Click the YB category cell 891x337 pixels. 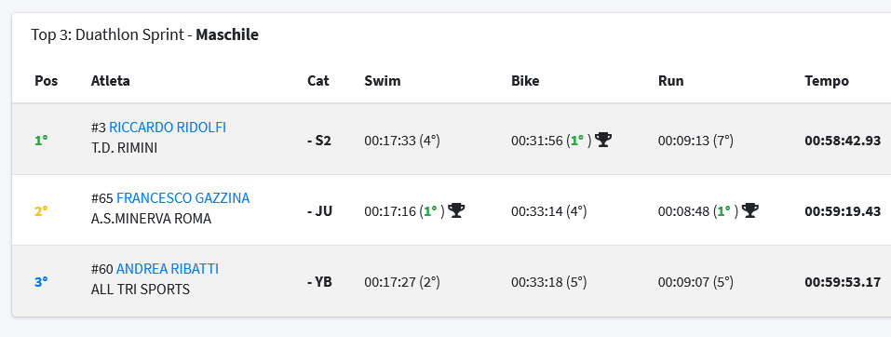click(x=320, y=281)
